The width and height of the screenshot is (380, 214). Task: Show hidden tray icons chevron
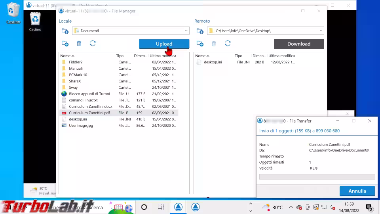point(291,207)
